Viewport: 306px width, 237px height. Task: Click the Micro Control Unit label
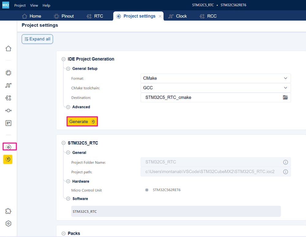(86, 190)
